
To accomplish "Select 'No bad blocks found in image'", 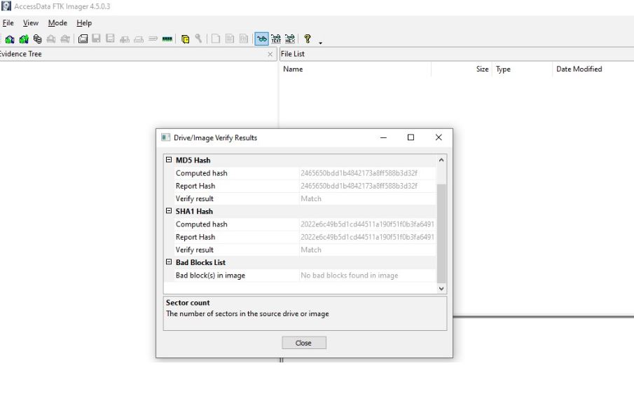I will pyautogui.click(x=350, y=276).
